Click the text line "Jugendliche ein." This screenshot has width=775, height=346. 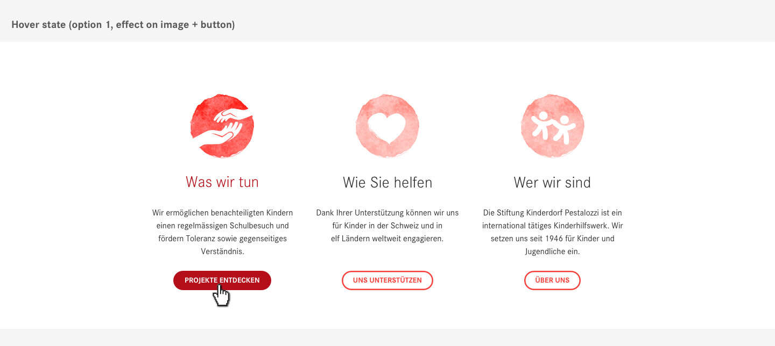(x=552, y=251)
